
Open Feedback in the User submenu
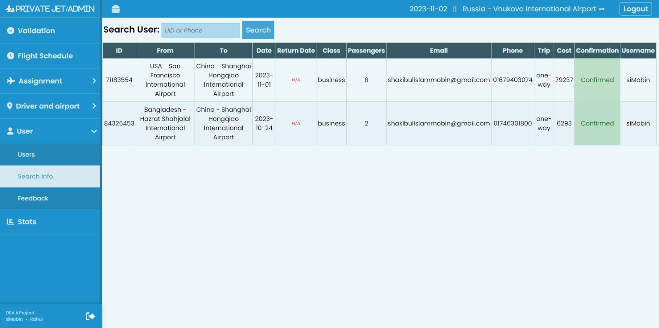(x=50, y=198)
